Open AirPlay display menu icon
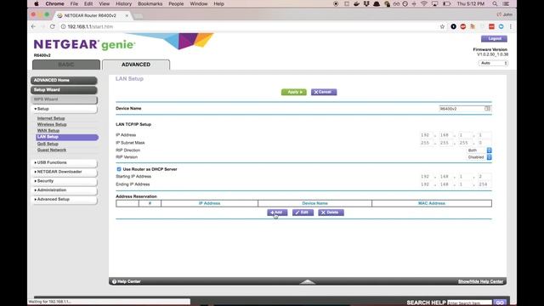The image size is (544, 306). (x=434, y=3)
